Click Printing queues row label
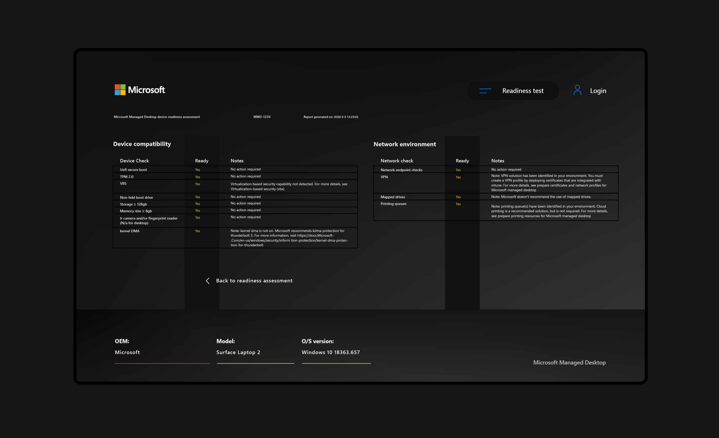The image size is (719, 438). (393, 204)
